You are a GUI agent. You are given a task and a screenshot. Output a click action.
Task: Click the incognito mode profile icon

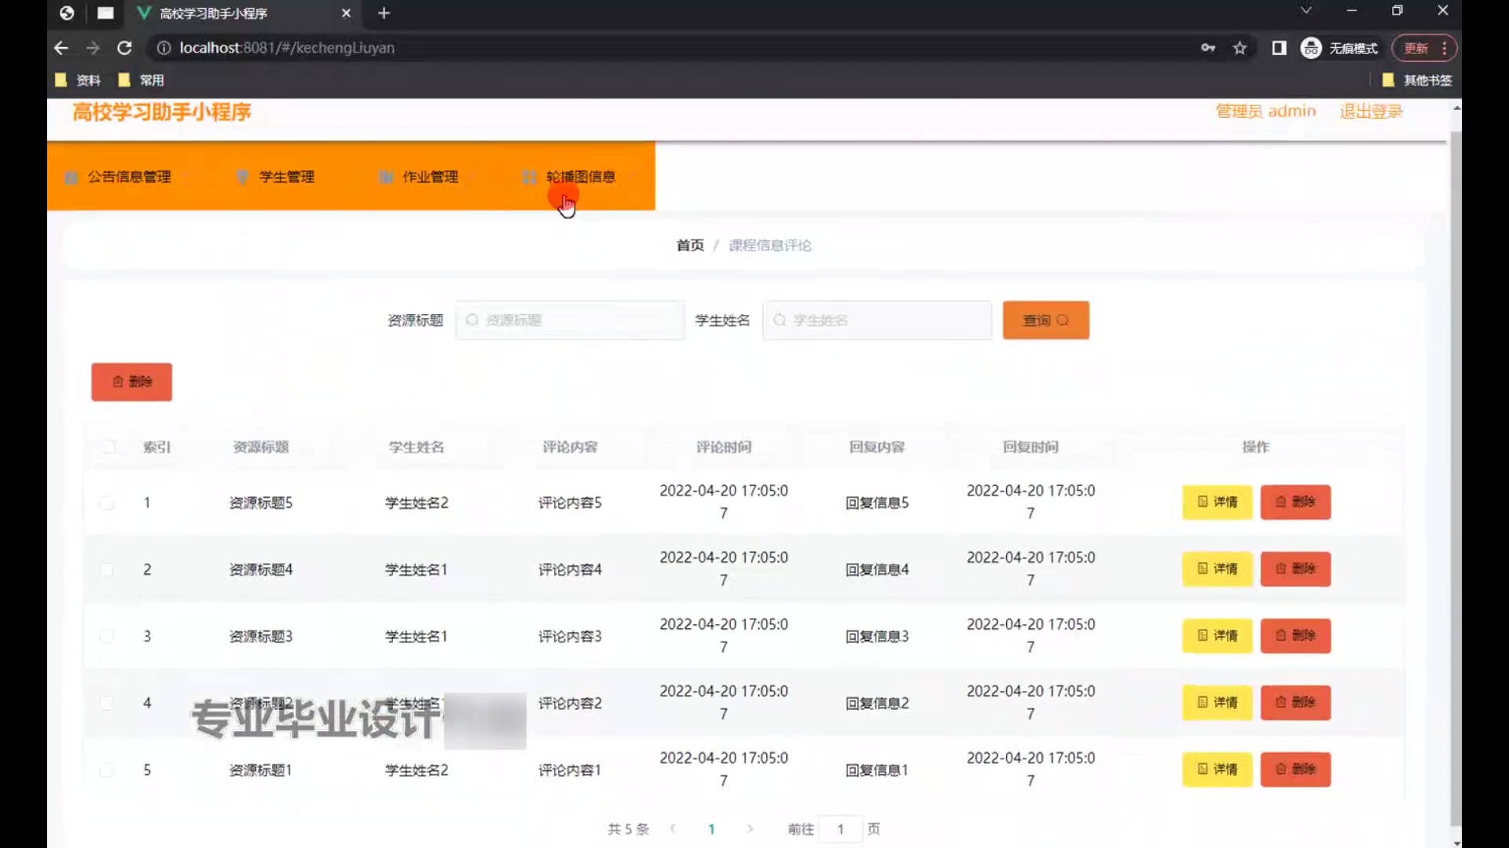(x=1311, y=48)
